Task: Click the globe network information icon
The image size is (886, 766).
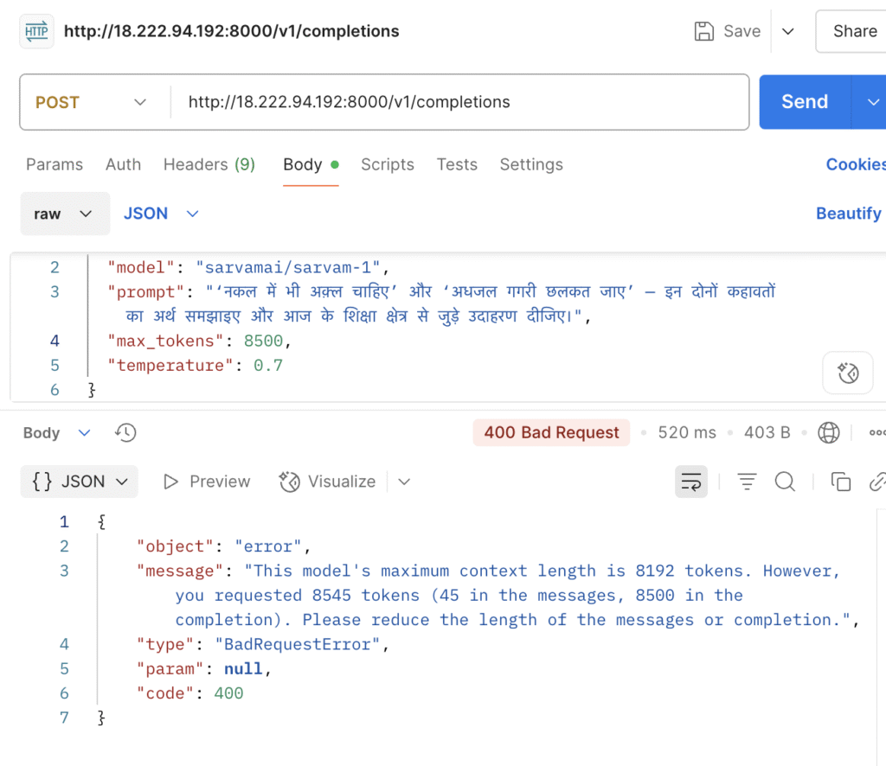Action: (x=829, y=432)
